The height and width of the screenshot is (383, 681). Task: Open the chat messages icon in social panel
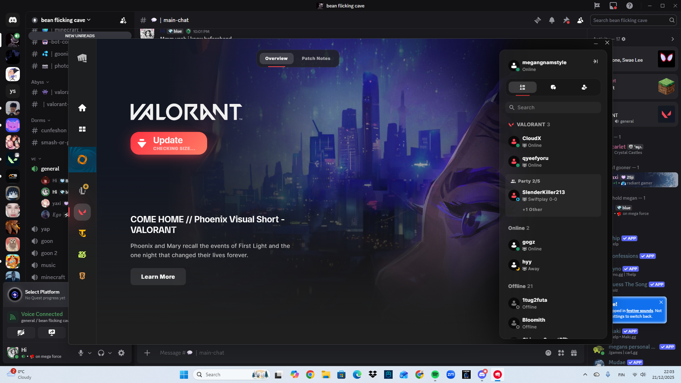(553, 87)
